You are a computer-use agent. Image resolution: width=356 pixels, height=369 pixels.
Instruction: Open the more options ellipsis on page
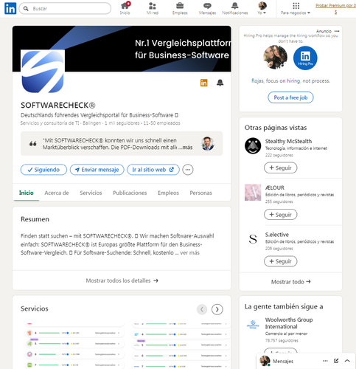click(x=188, y=170)
